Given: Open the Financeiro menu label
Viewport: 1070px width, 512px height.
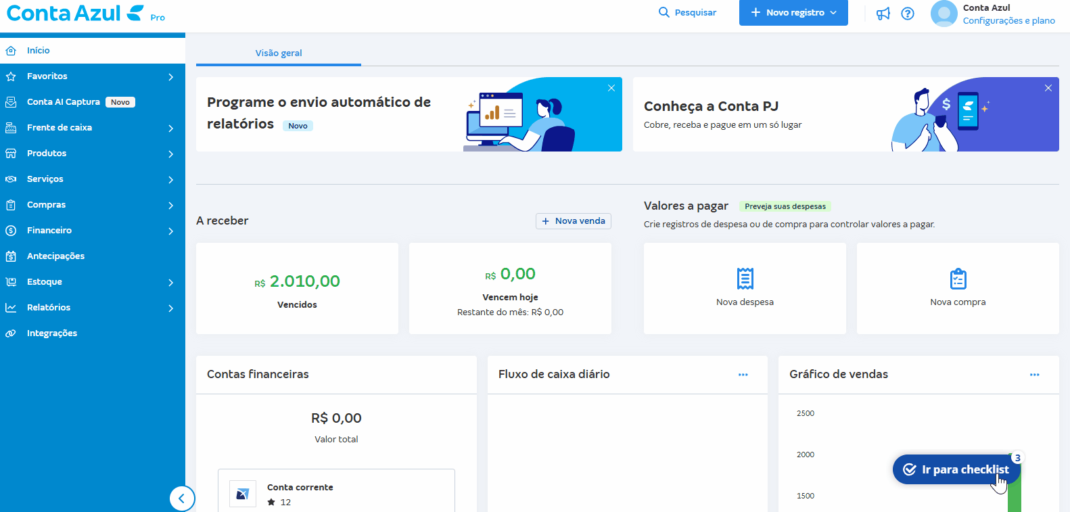Looking at the screenshot, I should (49, 231).
